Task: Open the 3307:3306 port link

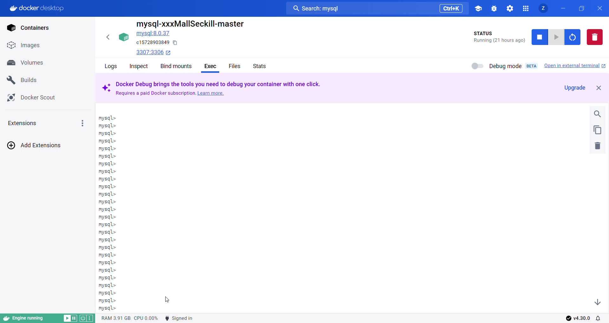Action: pyautogui.click(x=150, y=53)
